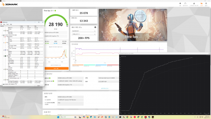
Task: Open the Options gear icon
Action: (x=206, y=3)
